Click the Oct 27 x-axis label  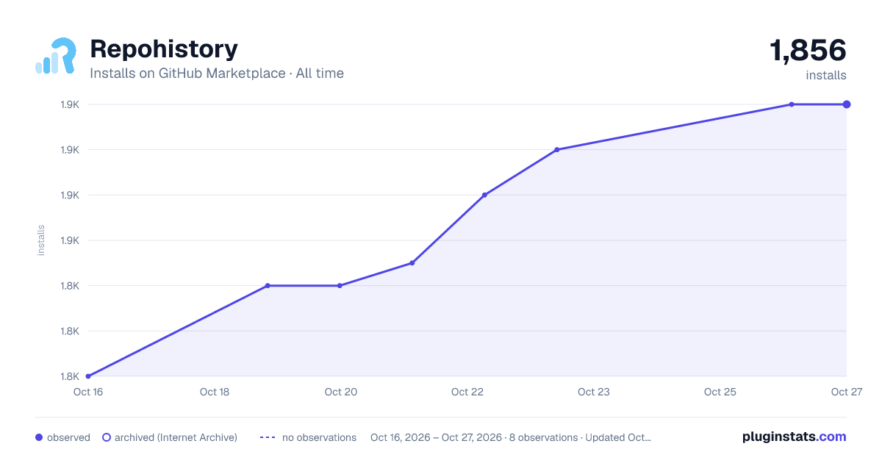tap(846, 392)
